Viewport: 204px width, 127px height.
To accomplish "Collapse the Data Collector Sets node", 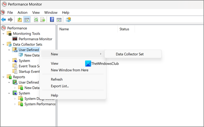I will click(x=3, y=44).
